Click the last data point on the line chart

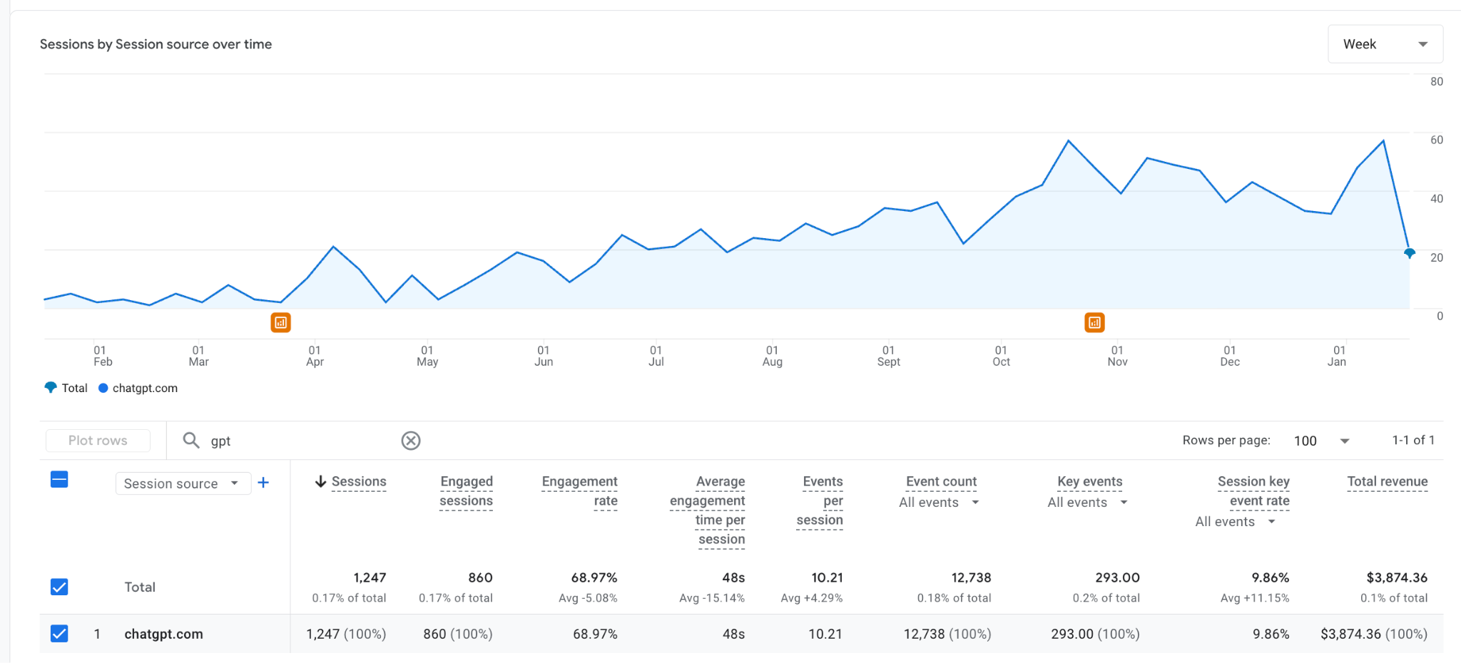(x=1409, y=254)
